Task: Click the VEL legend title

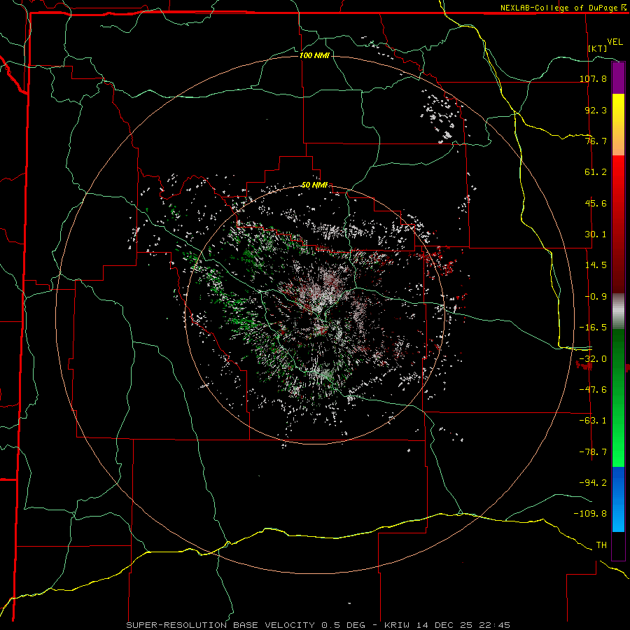Action: [615, 42]
